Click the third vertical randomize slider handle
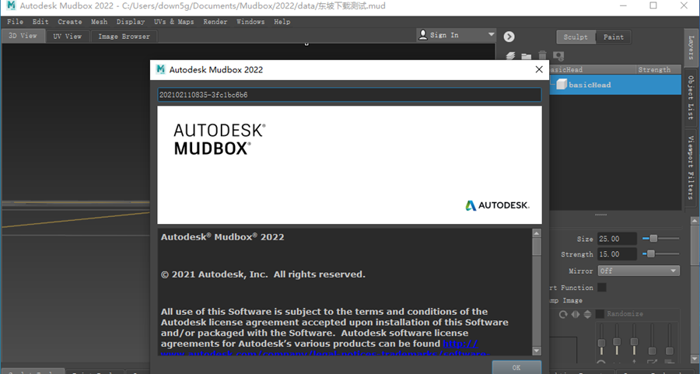 click(x=634, y=341)
